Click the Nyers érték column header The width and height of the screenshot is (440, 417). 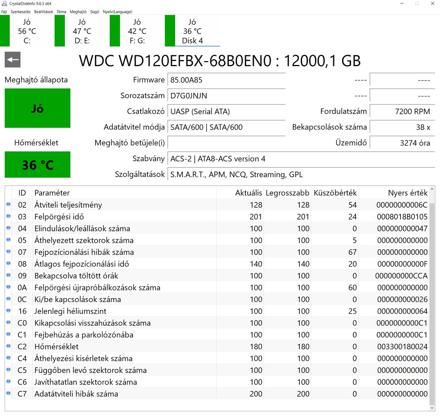point(394,193)
